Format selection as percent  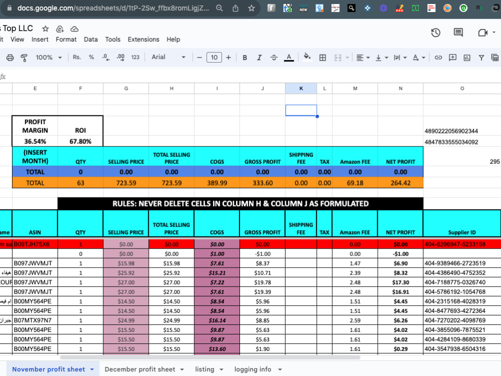pos(91,57)
